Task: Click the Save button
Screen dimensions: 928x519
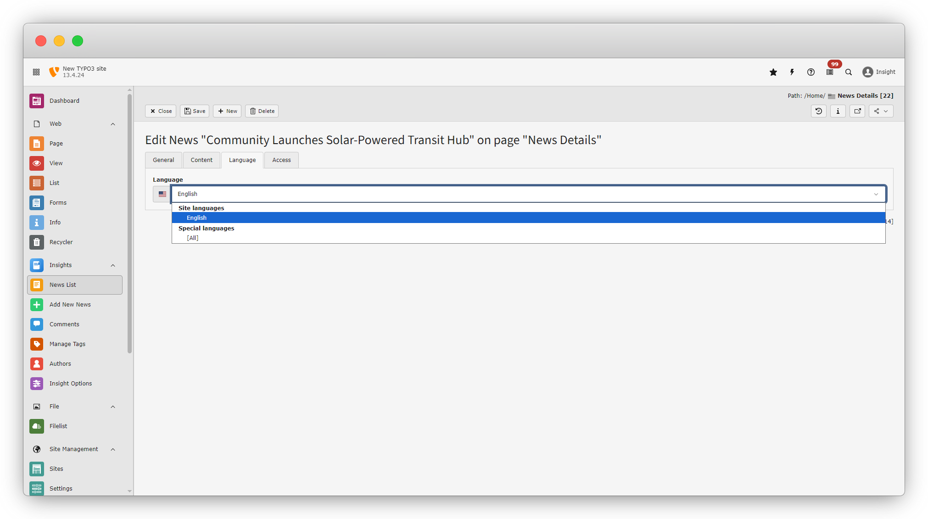Action: [195, 111]
